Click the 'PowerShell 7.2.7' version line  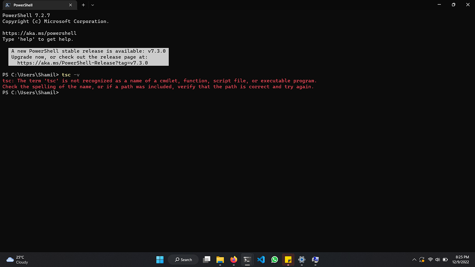coord(26,15)
